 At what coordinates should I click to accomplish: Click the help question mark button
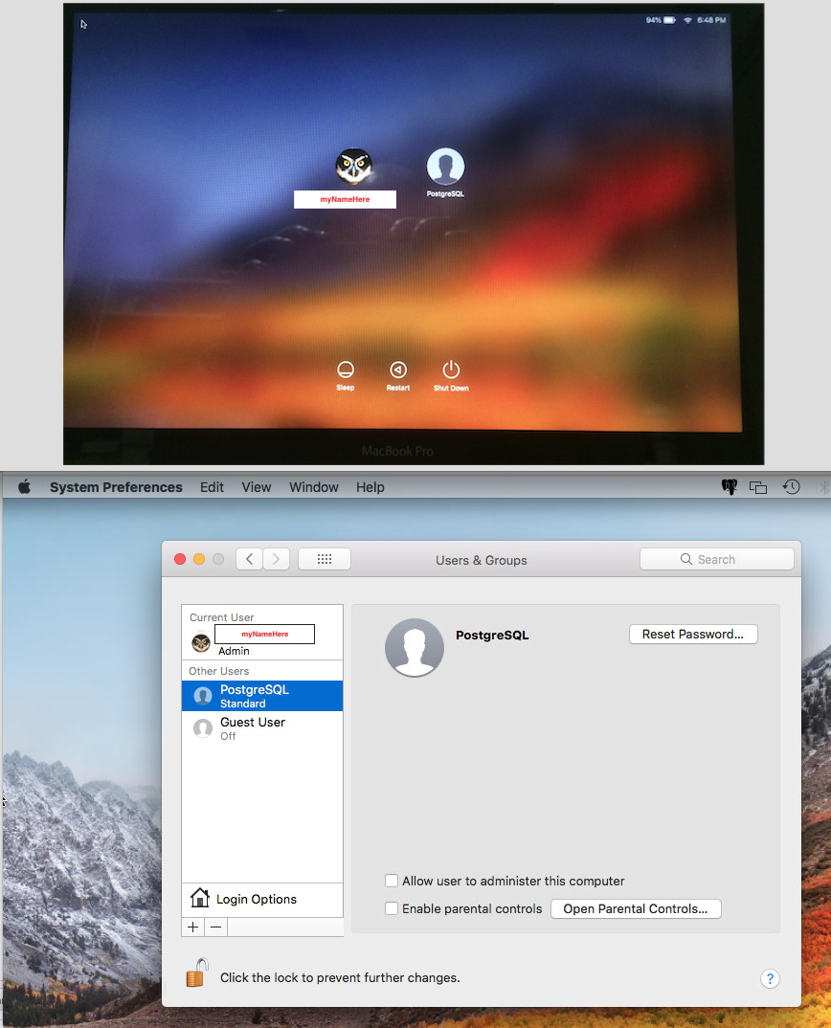(770, 978)
